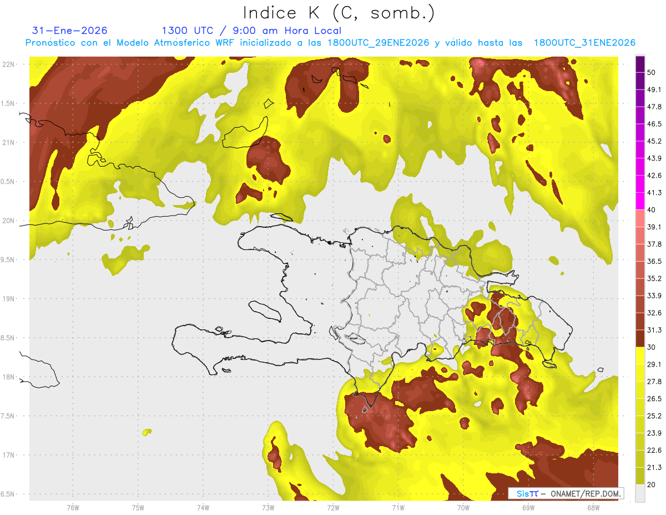Click the "47.8" color bar value
The height and width of the screenshot is (515, 666).
click(654, 107)
